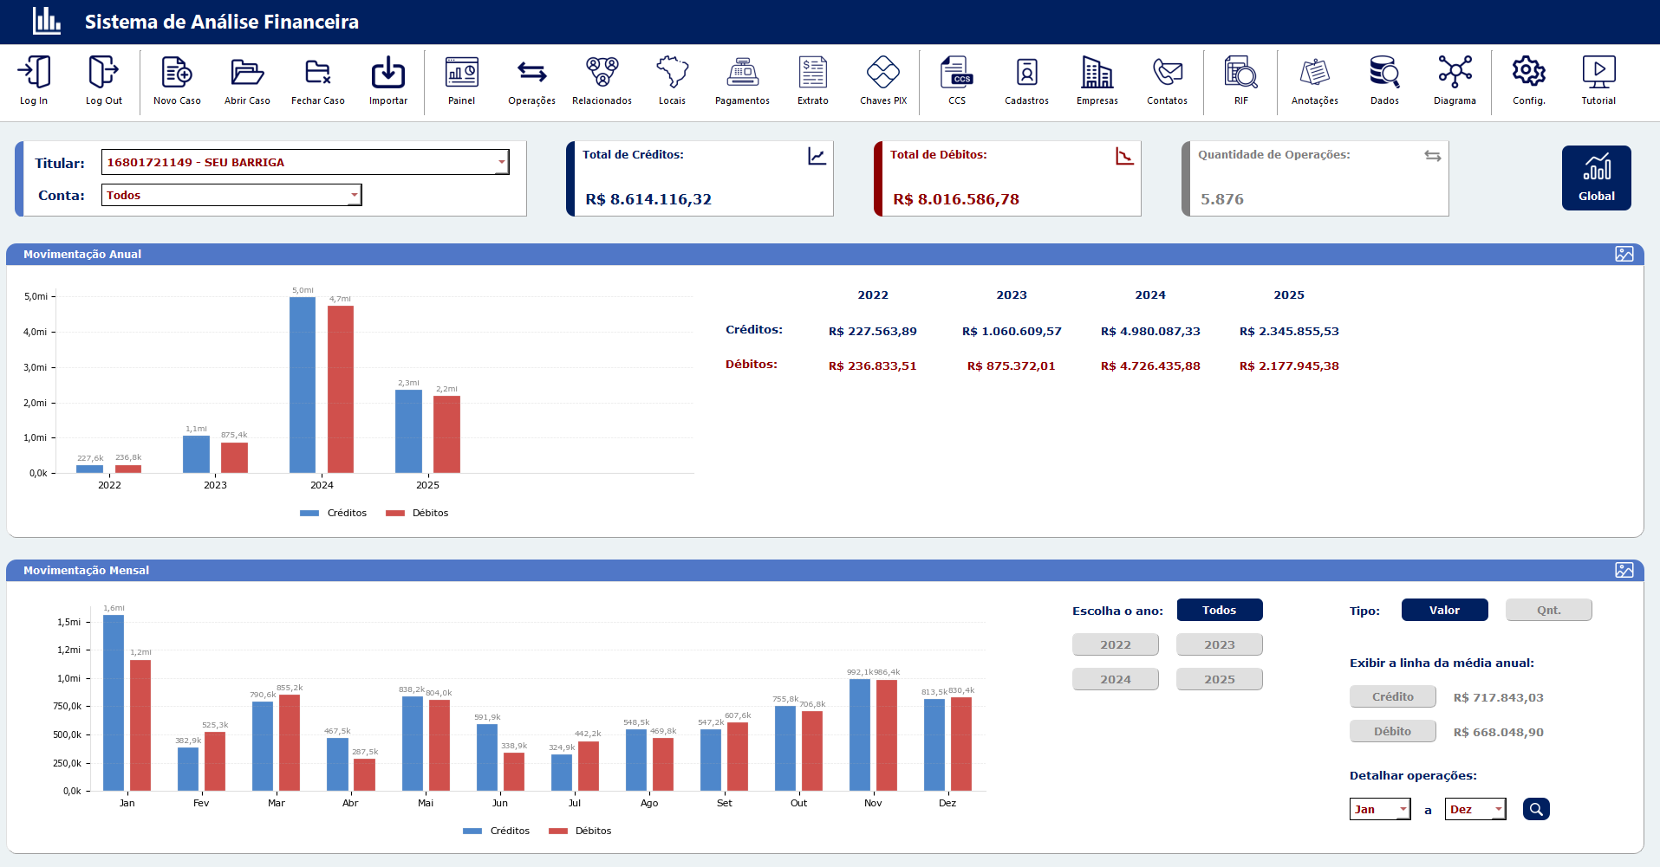The image size is (1660, 867).
Task: Switch chart type to Valor
Action: click(x=1445, y=610)
